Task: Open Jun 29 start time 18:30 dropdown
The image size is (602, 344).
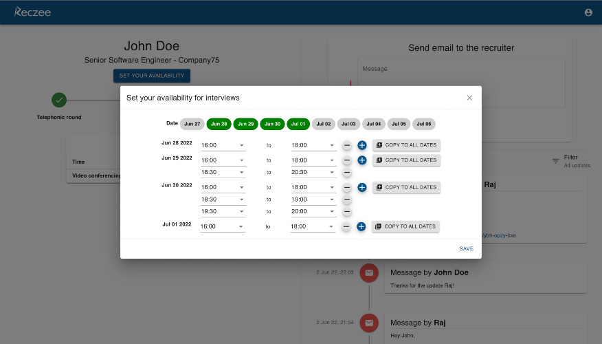Action: point(223,172)
